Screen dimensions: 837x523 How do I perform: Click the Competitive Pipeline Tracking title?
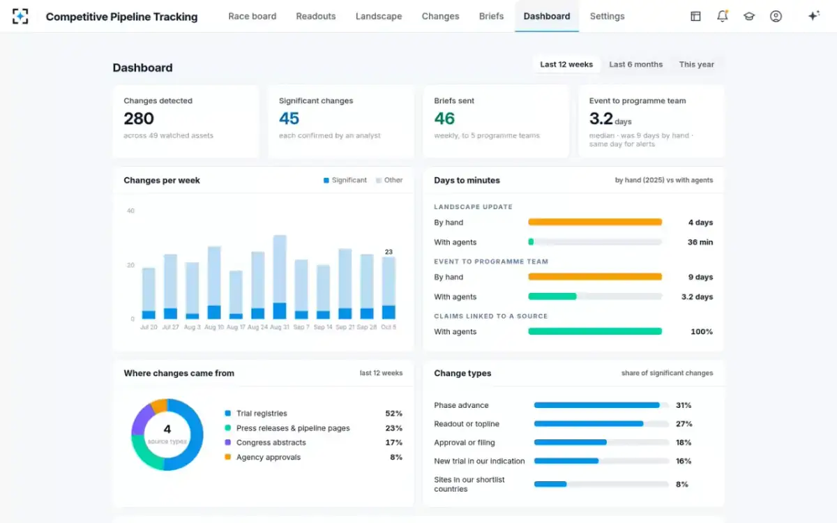[x=121, y=17]
